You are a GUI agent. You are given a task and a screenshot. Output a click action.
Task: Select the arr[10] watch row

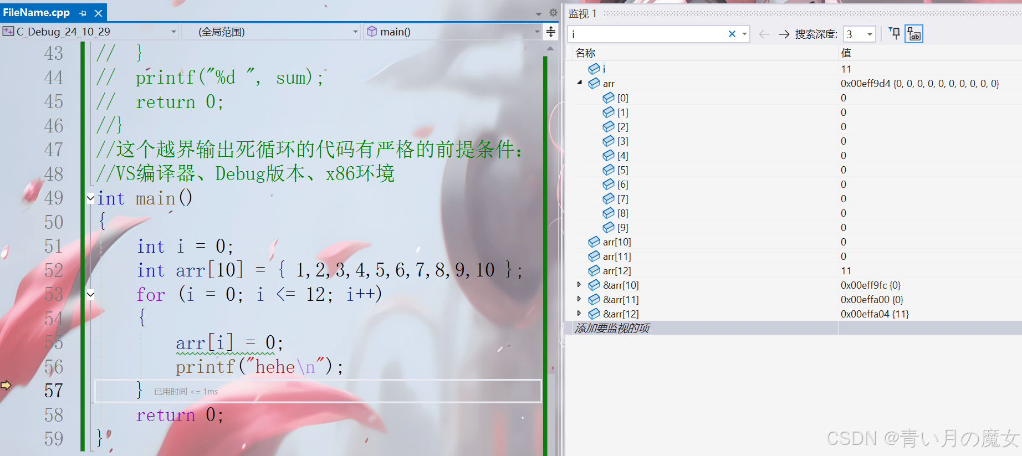pos(794,242)
